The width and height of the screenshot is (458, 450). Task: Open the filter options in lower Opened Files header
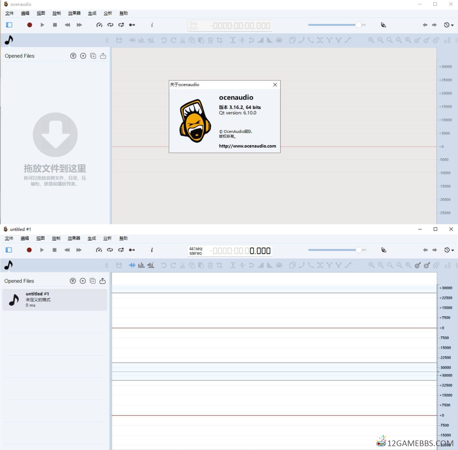click(73, 281)
